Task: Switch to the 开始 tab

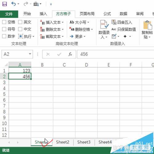Action: pyautogui.click(x=27, y=14)
